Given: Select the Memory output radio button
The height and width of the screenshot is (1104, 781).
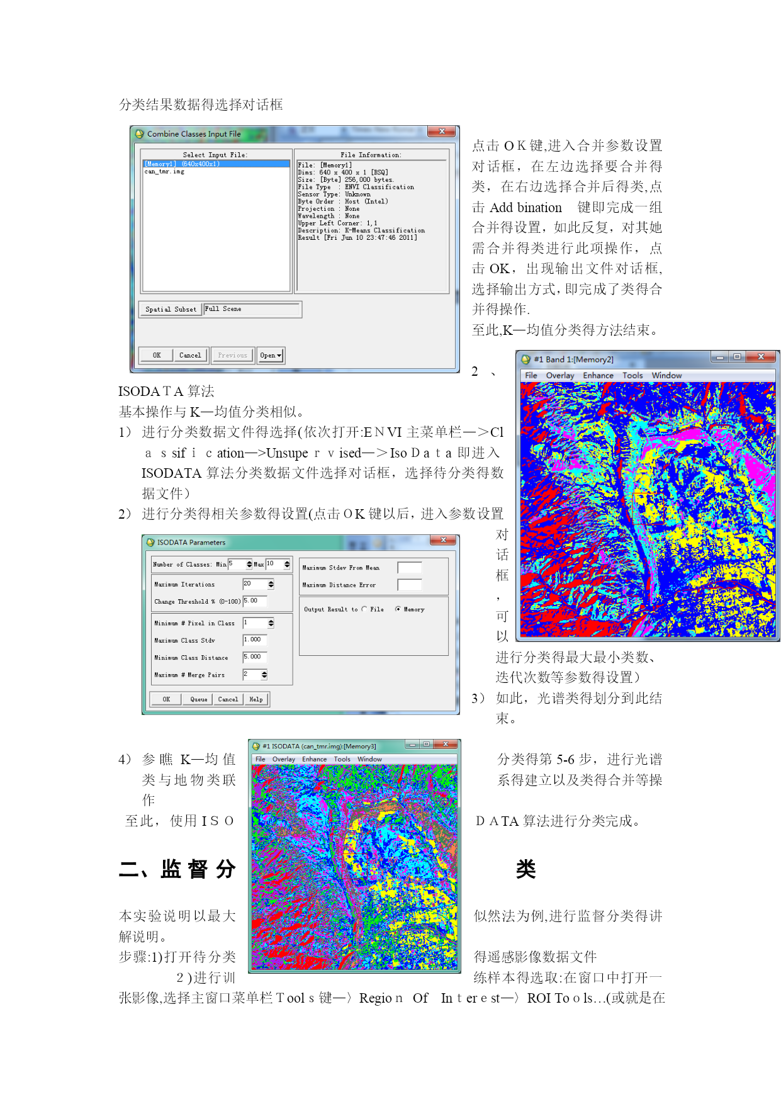Looking at the screenshot, I should (x=398, y=609).
